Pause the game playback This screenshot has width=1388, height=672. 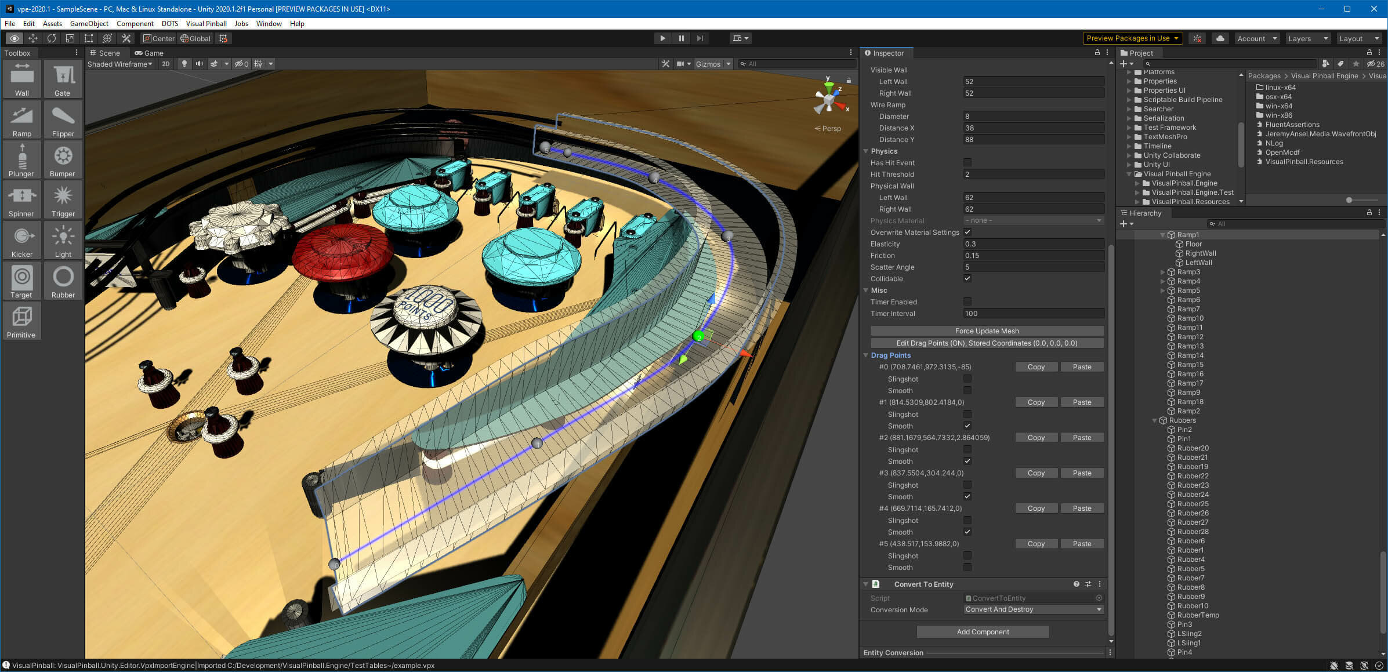[681, 38]
